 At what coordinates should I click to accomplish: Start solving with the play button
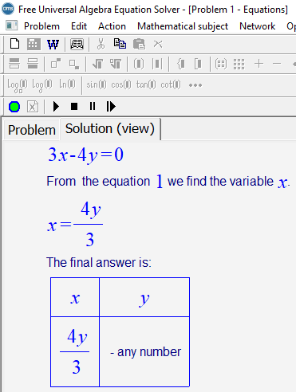pos(56,107)
